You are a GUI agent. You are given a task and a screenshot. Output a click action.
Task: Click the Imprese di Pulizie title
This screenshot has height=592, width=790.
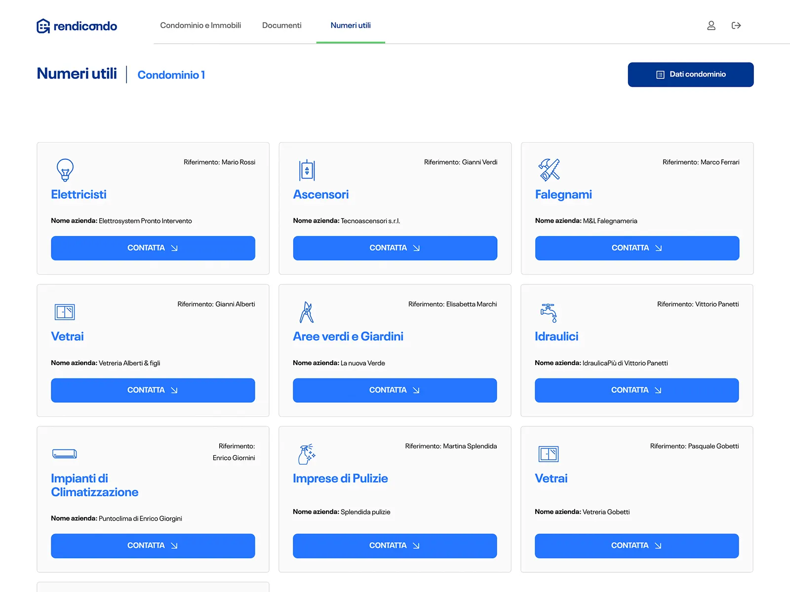tap(340, 479)
